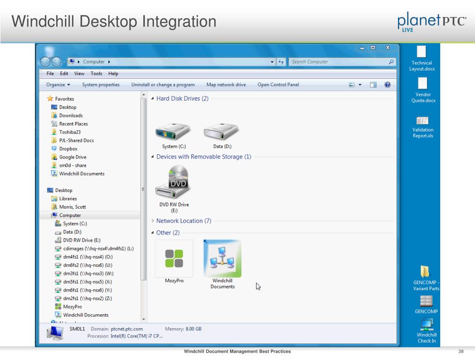The width and height of the screenshot is (475, 356).
Task: Select dm2fs1 (Z:) network drive in tree
Action: [x=83, y=299]
